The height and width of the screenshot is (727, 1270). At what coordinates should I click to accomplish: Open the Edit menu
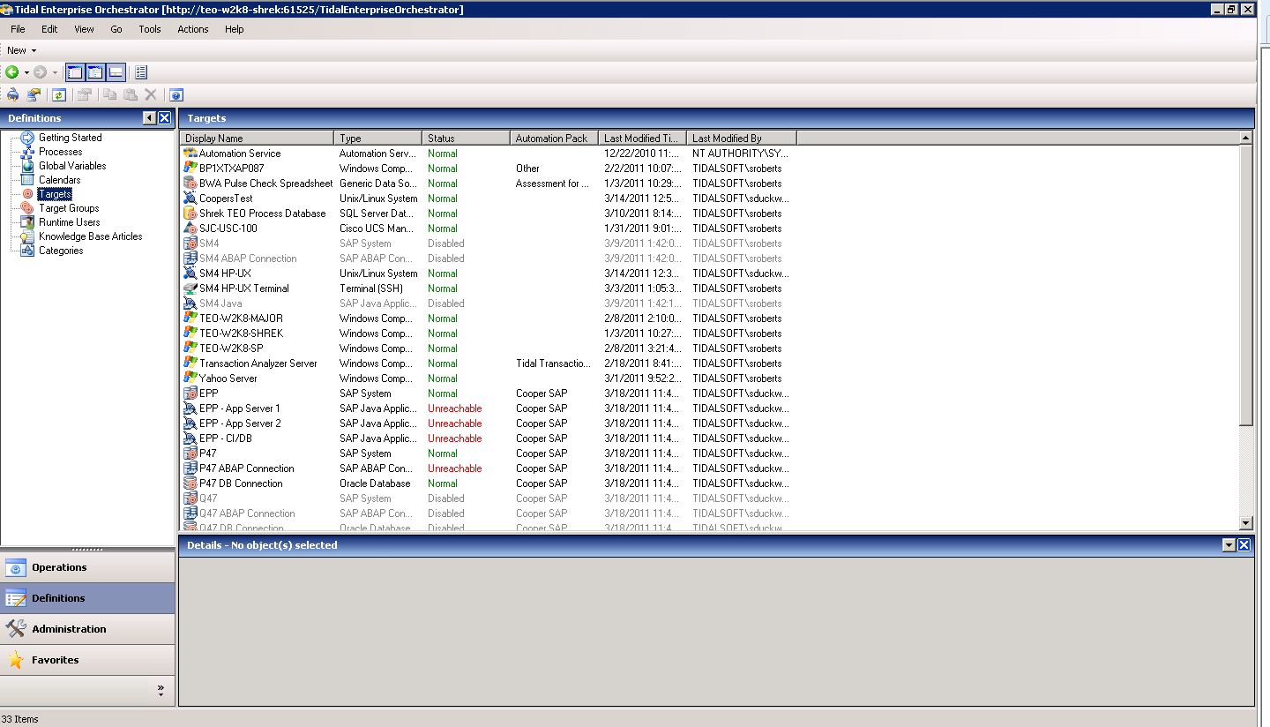[x=49, y=29]
